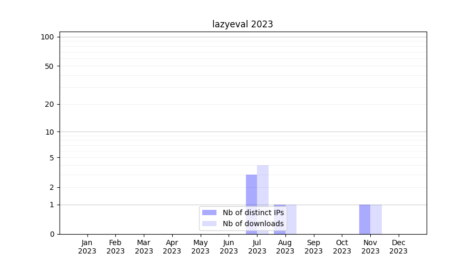This screenshot has height=263, width=474.
Task: Click the y-axis tick label 100
Action: tap(47, 37)
